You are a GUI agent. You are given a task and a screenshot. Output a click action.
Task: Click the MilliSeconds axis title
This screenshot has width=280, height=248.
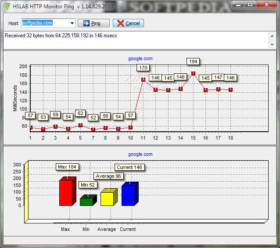[x=15, y=98]
